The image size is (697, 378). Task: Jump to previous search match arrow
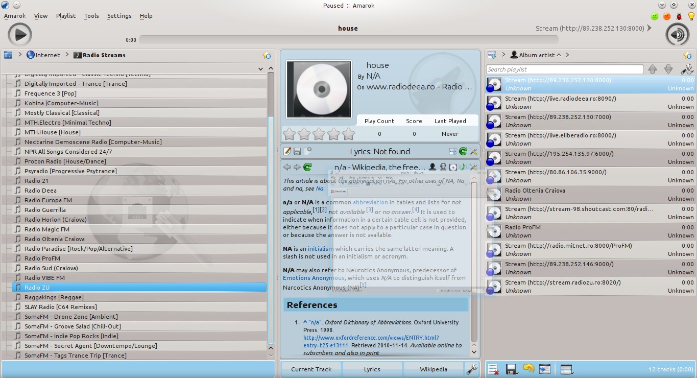tap(653, 69)
